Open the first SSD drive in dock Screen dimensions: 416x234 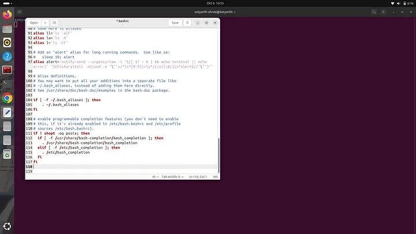click(7, 127)
